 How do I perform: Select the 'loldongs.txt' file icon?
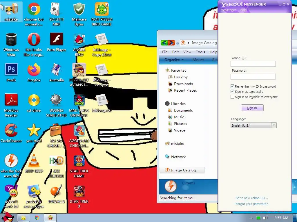[x=102, y=103]
